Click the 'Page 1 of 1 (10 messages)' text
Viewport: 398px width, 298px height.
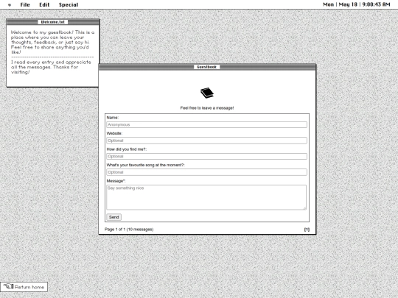click(129, 230)
